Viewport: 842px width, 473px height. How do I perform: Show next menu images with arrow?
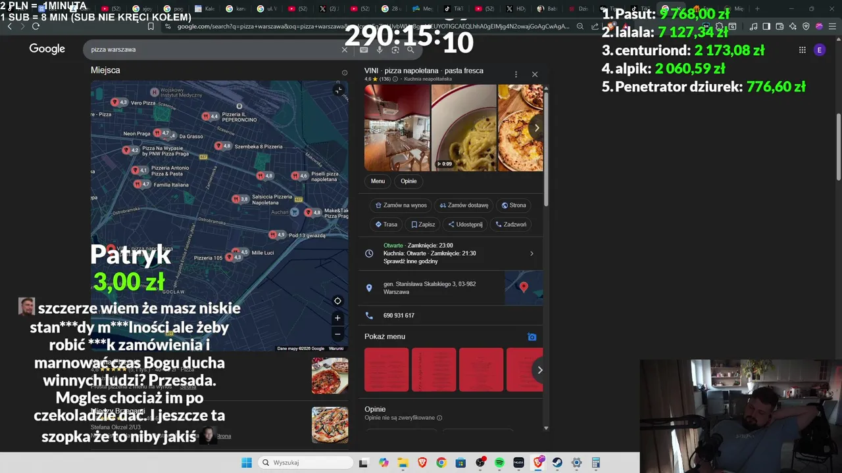click(x=539, y=370)
